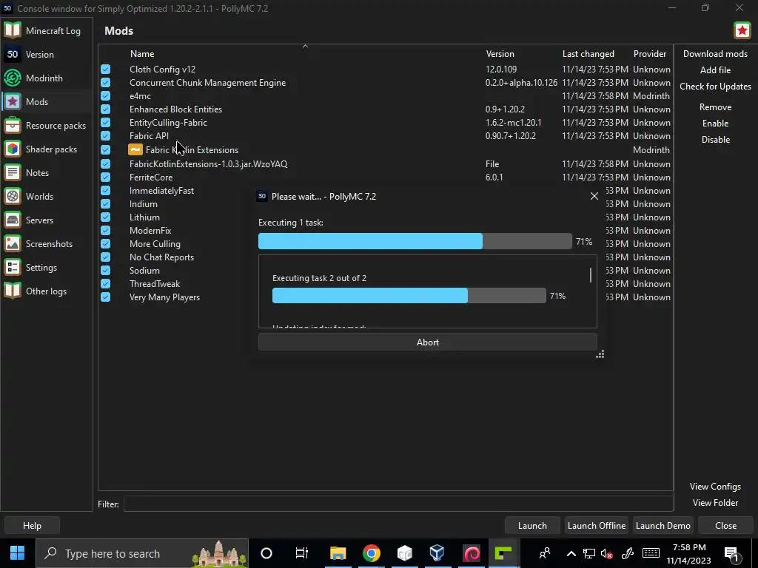
Task: Select the FabricKotlinExtensions-1.0.3.jar.WzoYAQ row
Action: point(385,164)
